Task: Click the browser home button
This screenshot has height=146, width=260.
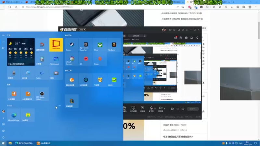Action: pos(16,7)
